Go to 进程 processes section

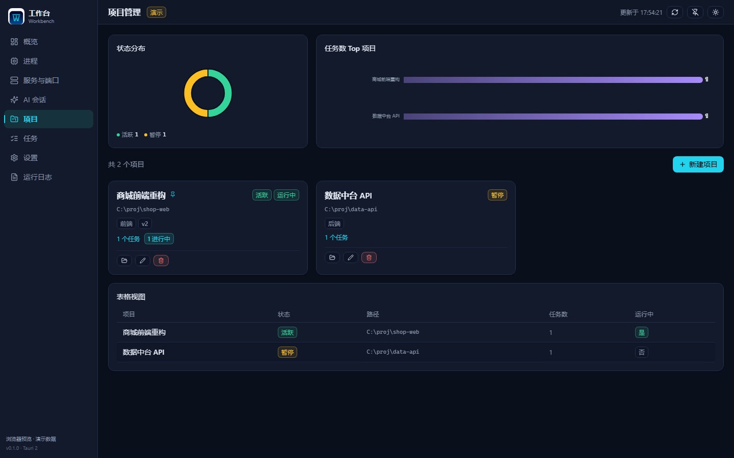pyautogui.click(x=48, y=61)
